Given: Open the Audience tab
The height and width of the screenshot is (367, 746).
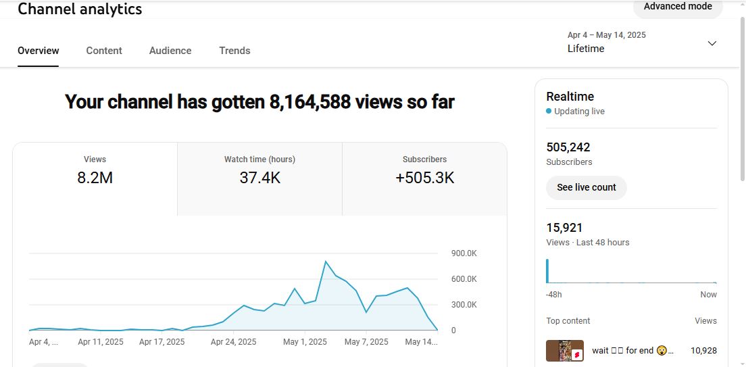Looking at the screenshot, I should pyautogui.click(x=170, y=51).
